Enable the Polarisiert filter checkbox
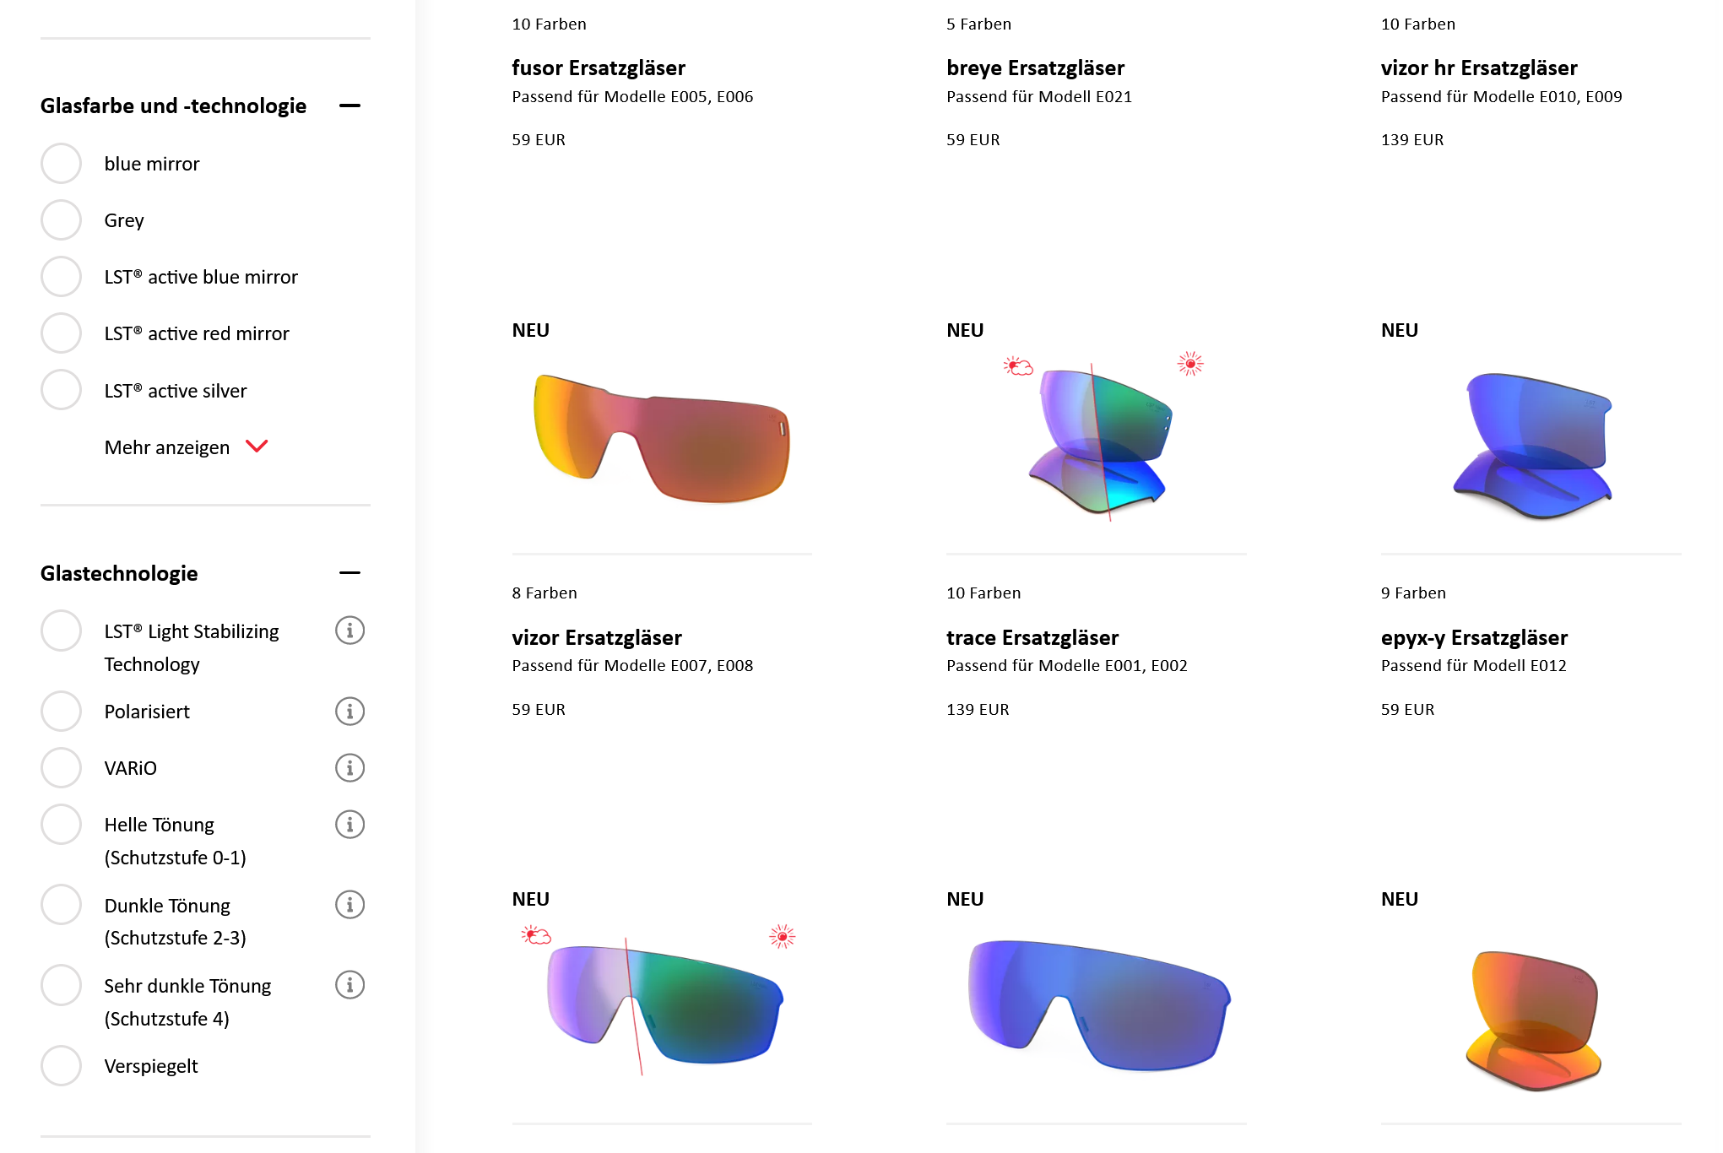This screenshot has width=1723, height=1153. pyautogui.click(x=62, y=712)
